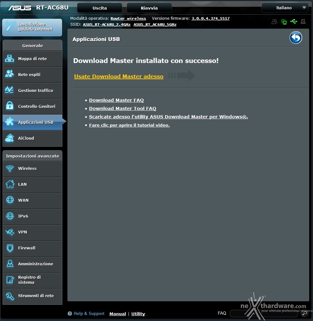This screenshot has height=321, width=313.
Task: Click the FAQ search magnifier icon
Action: point(305,313)
